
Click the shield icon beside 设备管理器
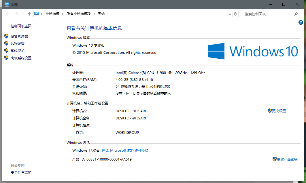[x=6, y=36]
